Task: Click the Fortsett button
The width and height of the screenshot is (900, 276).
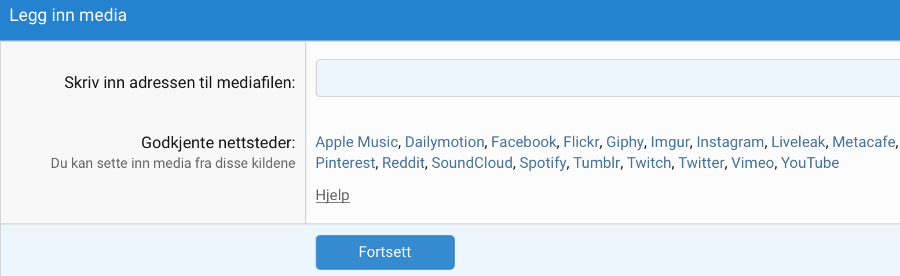Action: pyautogui.click(x=385, y=252)
